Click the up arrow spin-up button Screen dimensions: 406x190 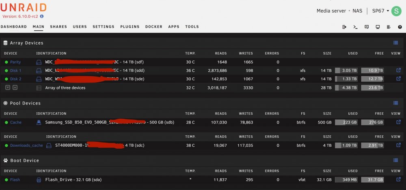point(15,88)
